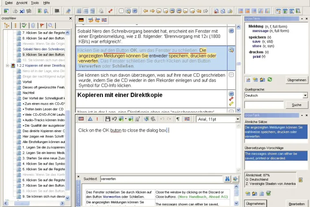The width and height of the screenshot is (310, 207).
Task: Toggle the first layout view button
Action: 79,11
